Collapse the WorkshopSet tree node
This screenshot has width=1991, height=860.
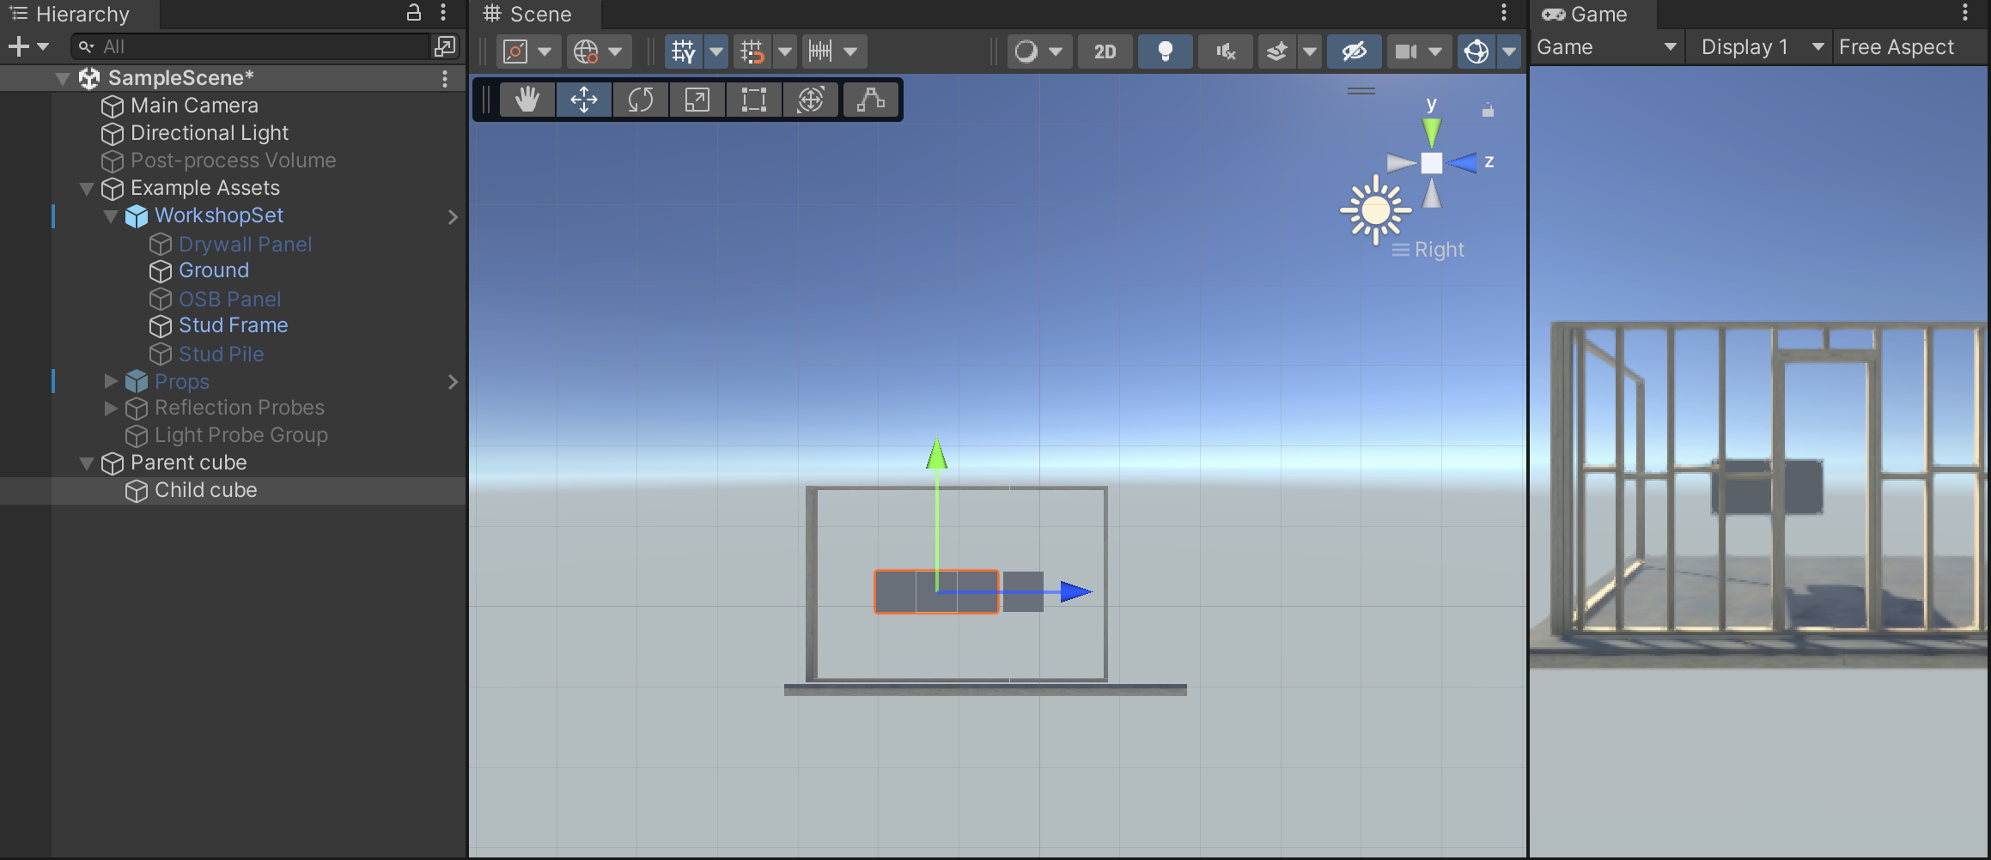click(x=111, y=216)
